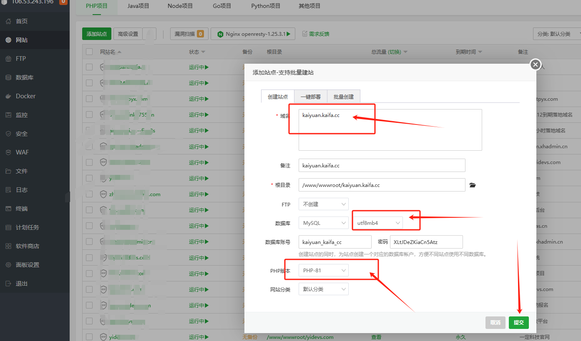Open the 面板设置 gear sidebar icon
This screenshot has width=581, height=341.
tap(8, 265)
